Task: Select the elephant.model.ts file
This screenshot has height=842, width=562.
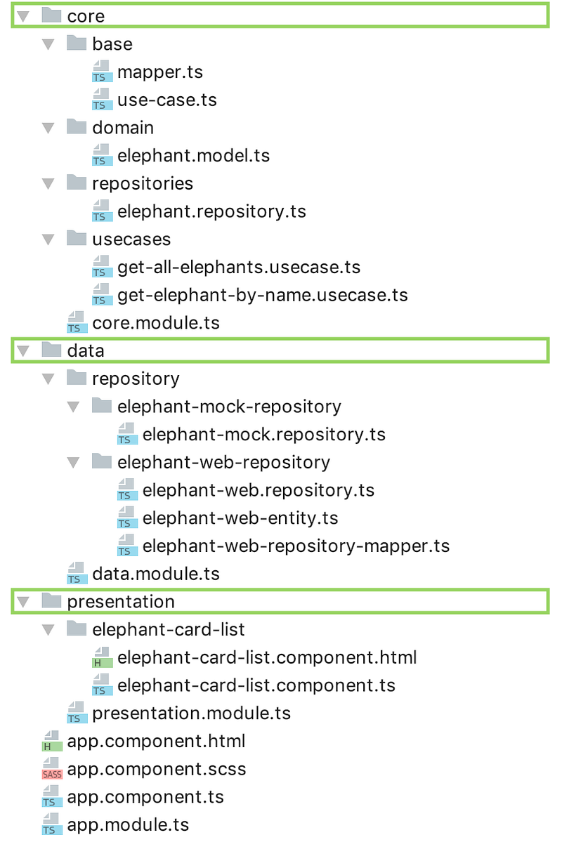Action: (193, 156)
